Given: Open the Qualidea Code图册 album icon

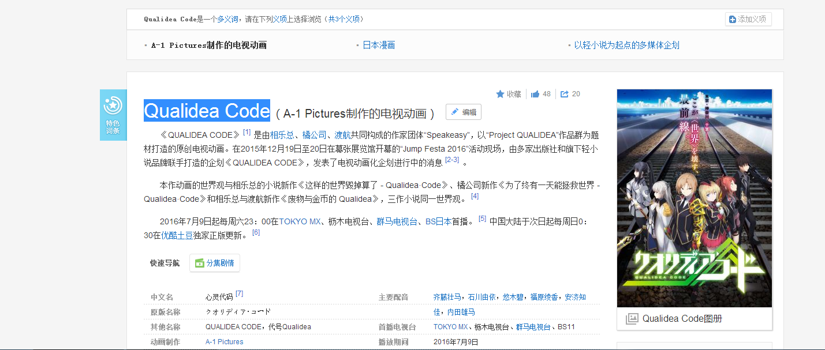Looking at the screenshot, I should click(632, 319).
